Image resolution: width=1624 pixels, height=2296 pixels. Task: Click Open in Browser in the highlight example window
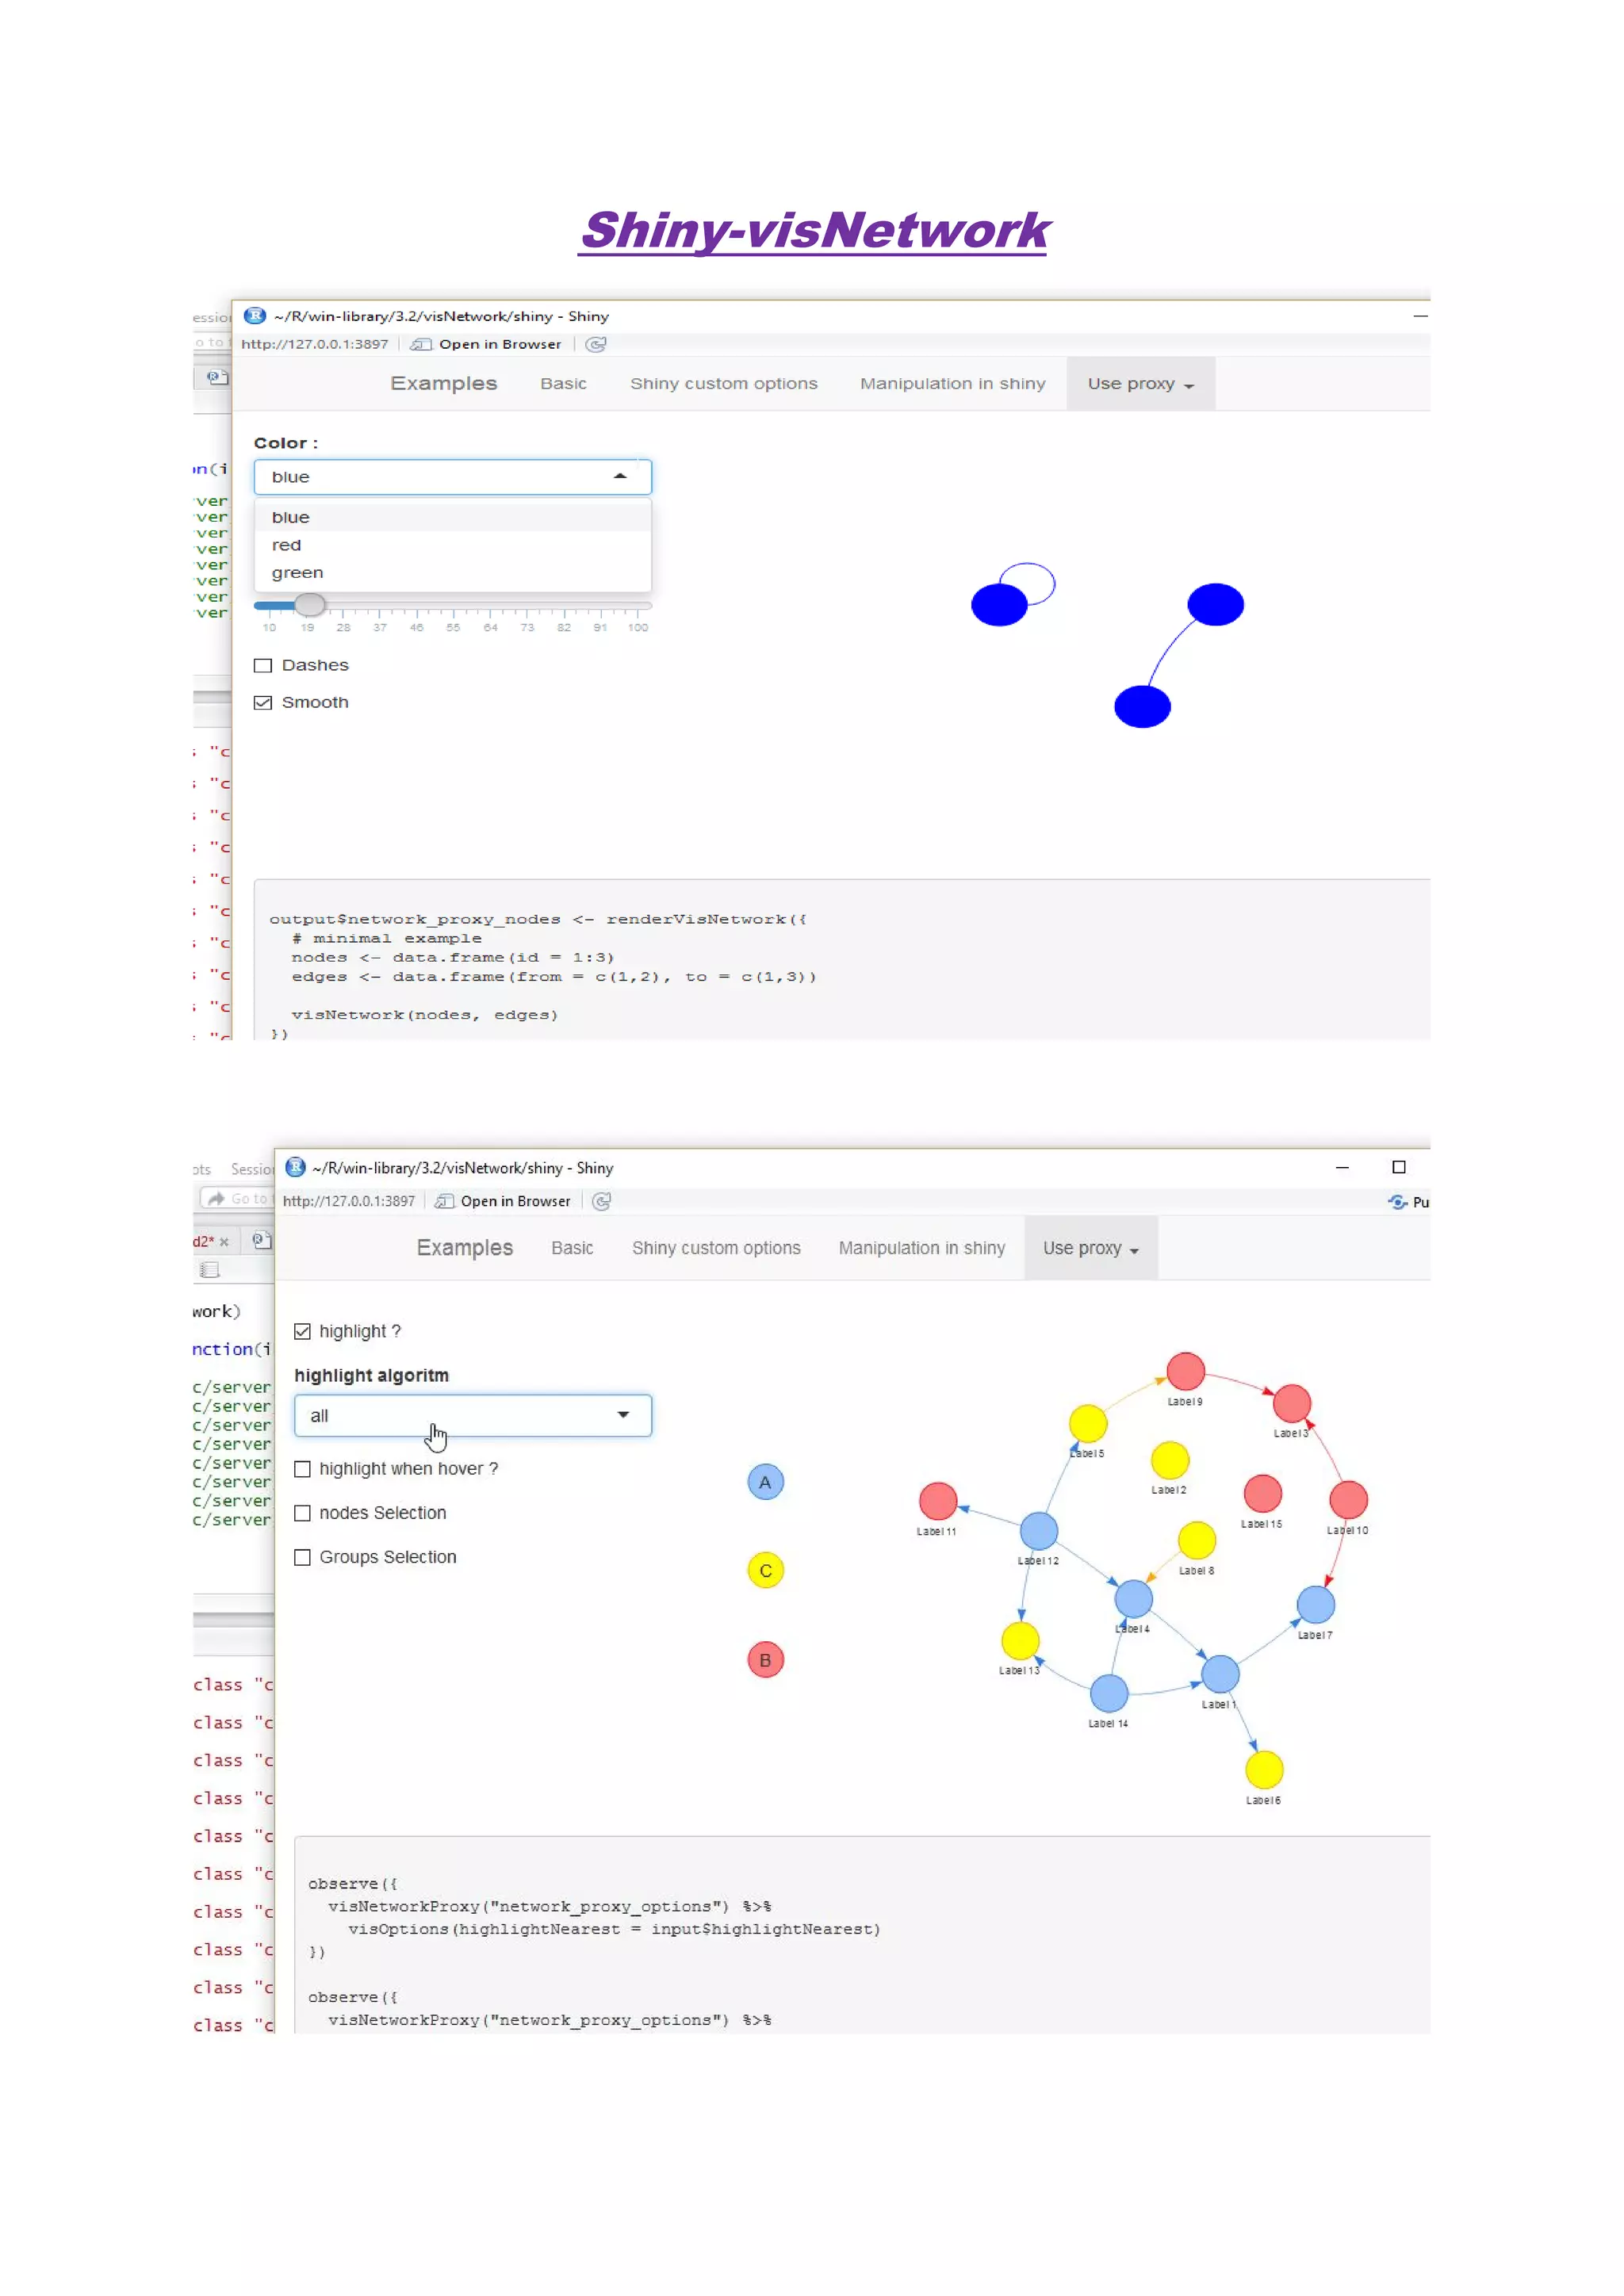504,1201
